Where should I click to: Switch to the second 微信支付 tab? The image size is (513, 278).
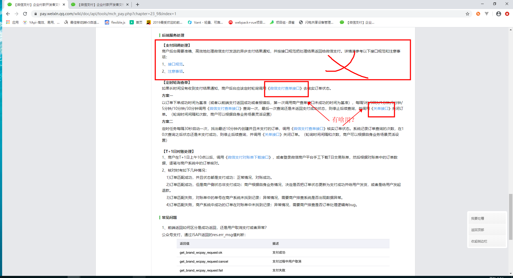(100, 5)
